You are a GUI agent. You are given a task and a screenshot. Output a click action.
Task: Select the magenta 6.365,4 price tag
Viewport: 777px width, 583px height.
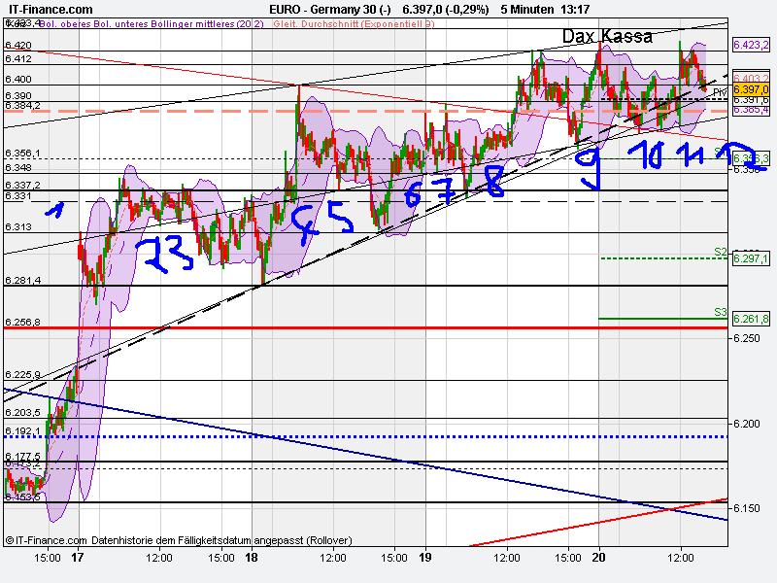pos(751,110)
